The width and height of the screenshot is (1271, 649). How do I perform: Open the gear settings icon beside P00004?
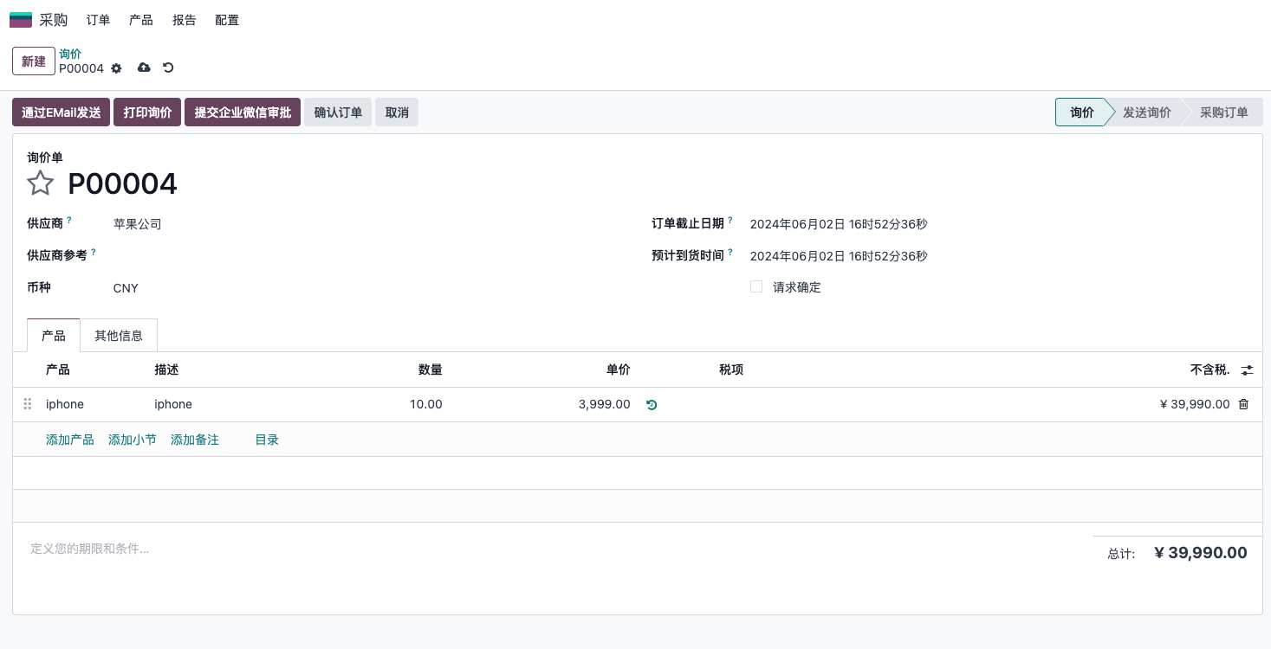[117, 68]
